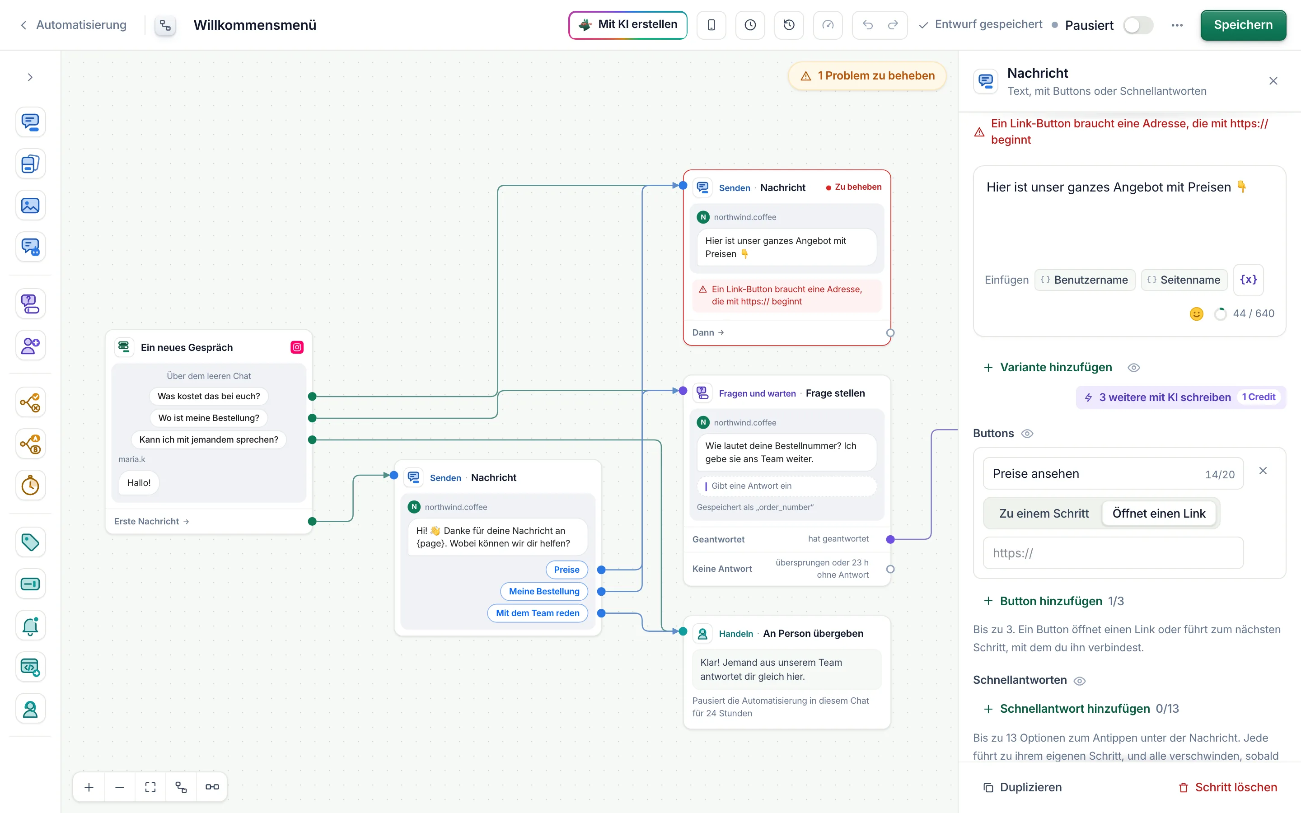The width and height of the screenshot is (1301, 813).
Task: Expand the left sidebar chevron
Action: click(30, 77)
